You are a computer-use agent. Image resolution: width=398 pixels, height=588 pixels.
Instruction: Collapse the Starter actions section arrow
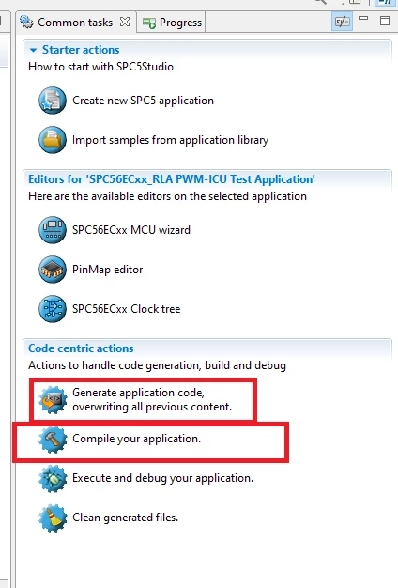34,50
